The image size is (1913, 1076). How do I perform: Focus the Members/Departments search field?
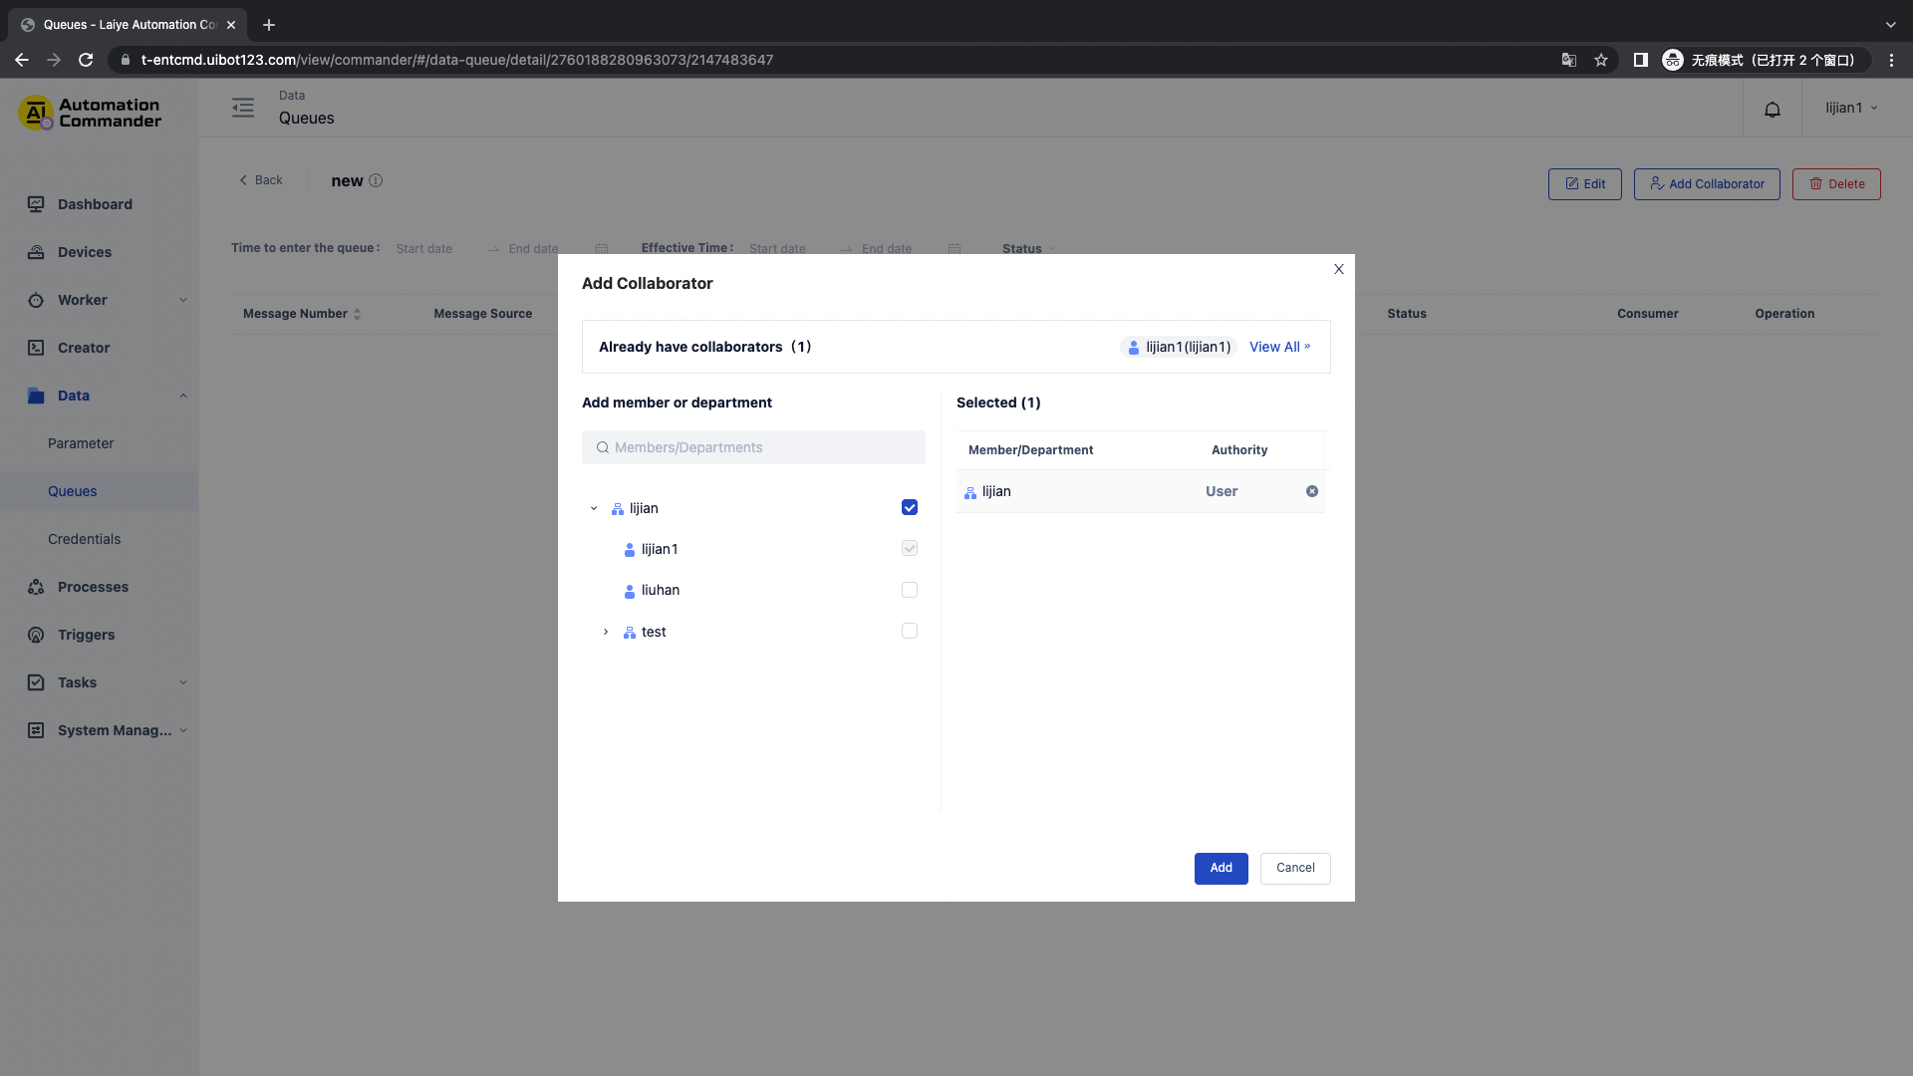pyautogui.click(x=753, y=447)
